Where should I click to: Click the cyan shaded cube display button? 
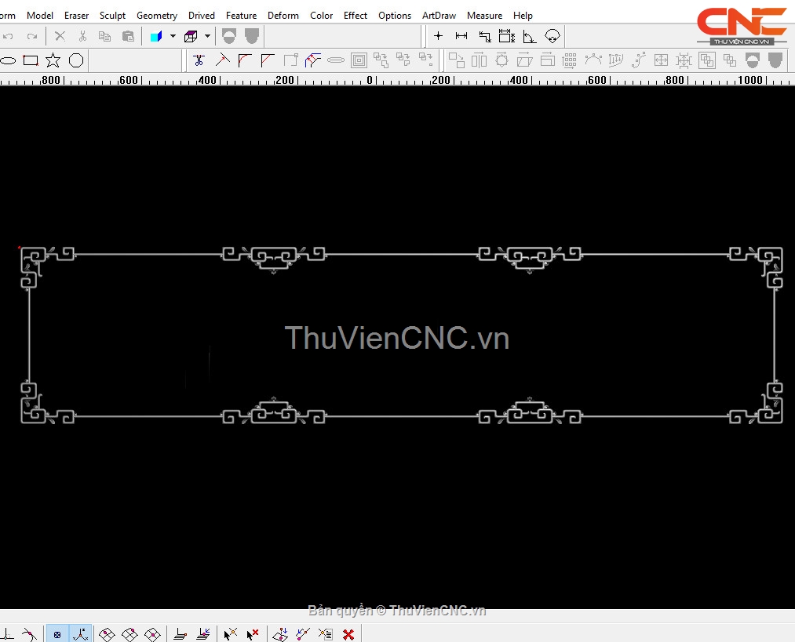(156, 36)
